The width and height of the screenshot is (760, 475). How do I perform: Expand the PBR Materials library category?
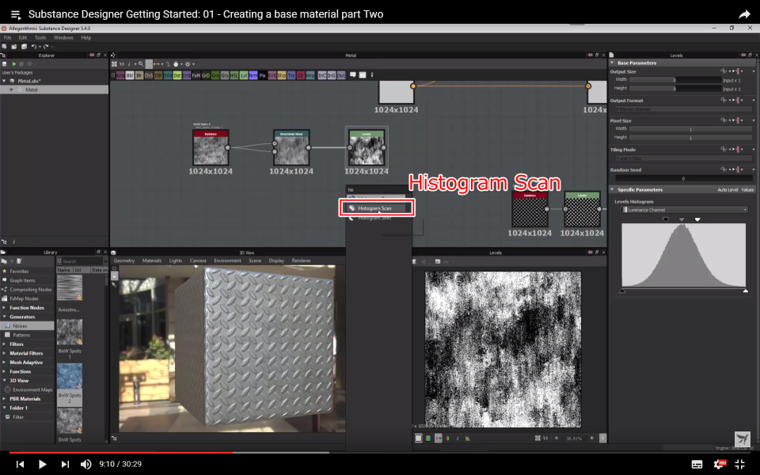tap(5, 399)
